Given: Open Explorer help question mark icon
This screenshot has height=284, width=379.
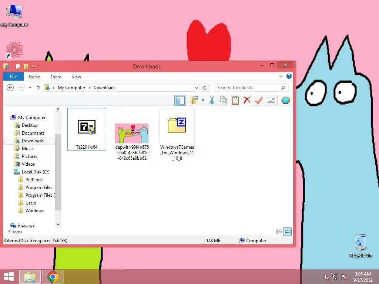Looking at the screenshot, I should (x=289, y=76).
